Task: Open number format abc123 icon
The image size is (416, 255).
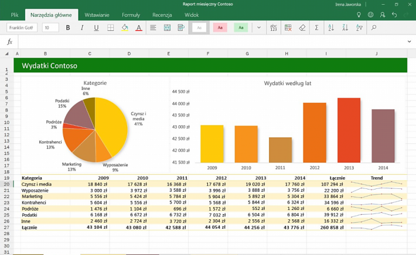Action: (x=274, y=27)
